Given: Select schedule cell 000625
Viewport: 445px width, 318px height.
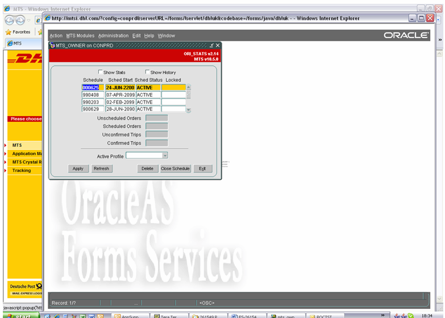Looking at the screenshot, I should pyautogui.click(x=93, y=88).
